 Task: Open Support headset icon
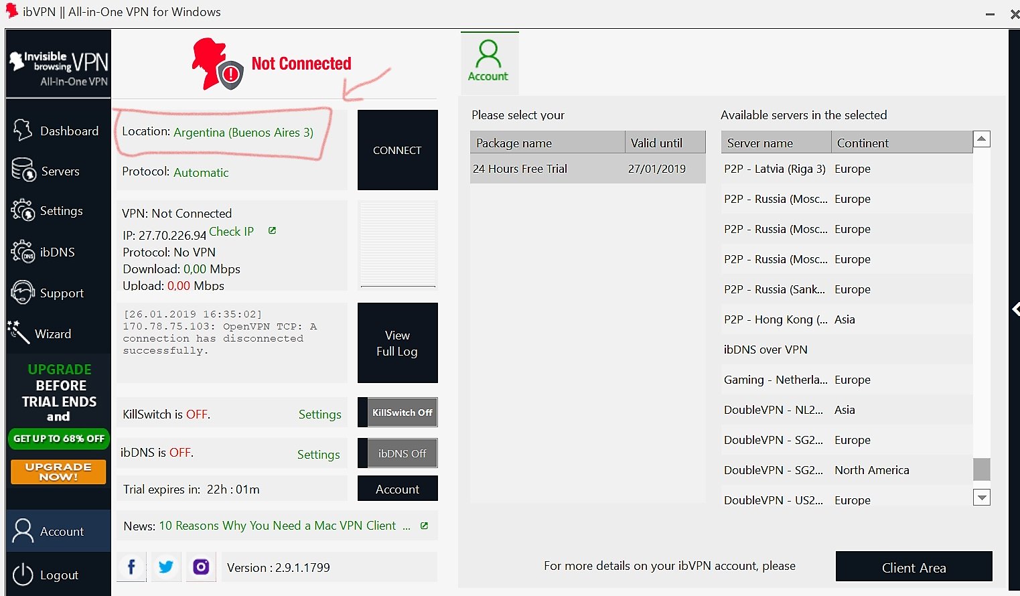click(23, 293)
